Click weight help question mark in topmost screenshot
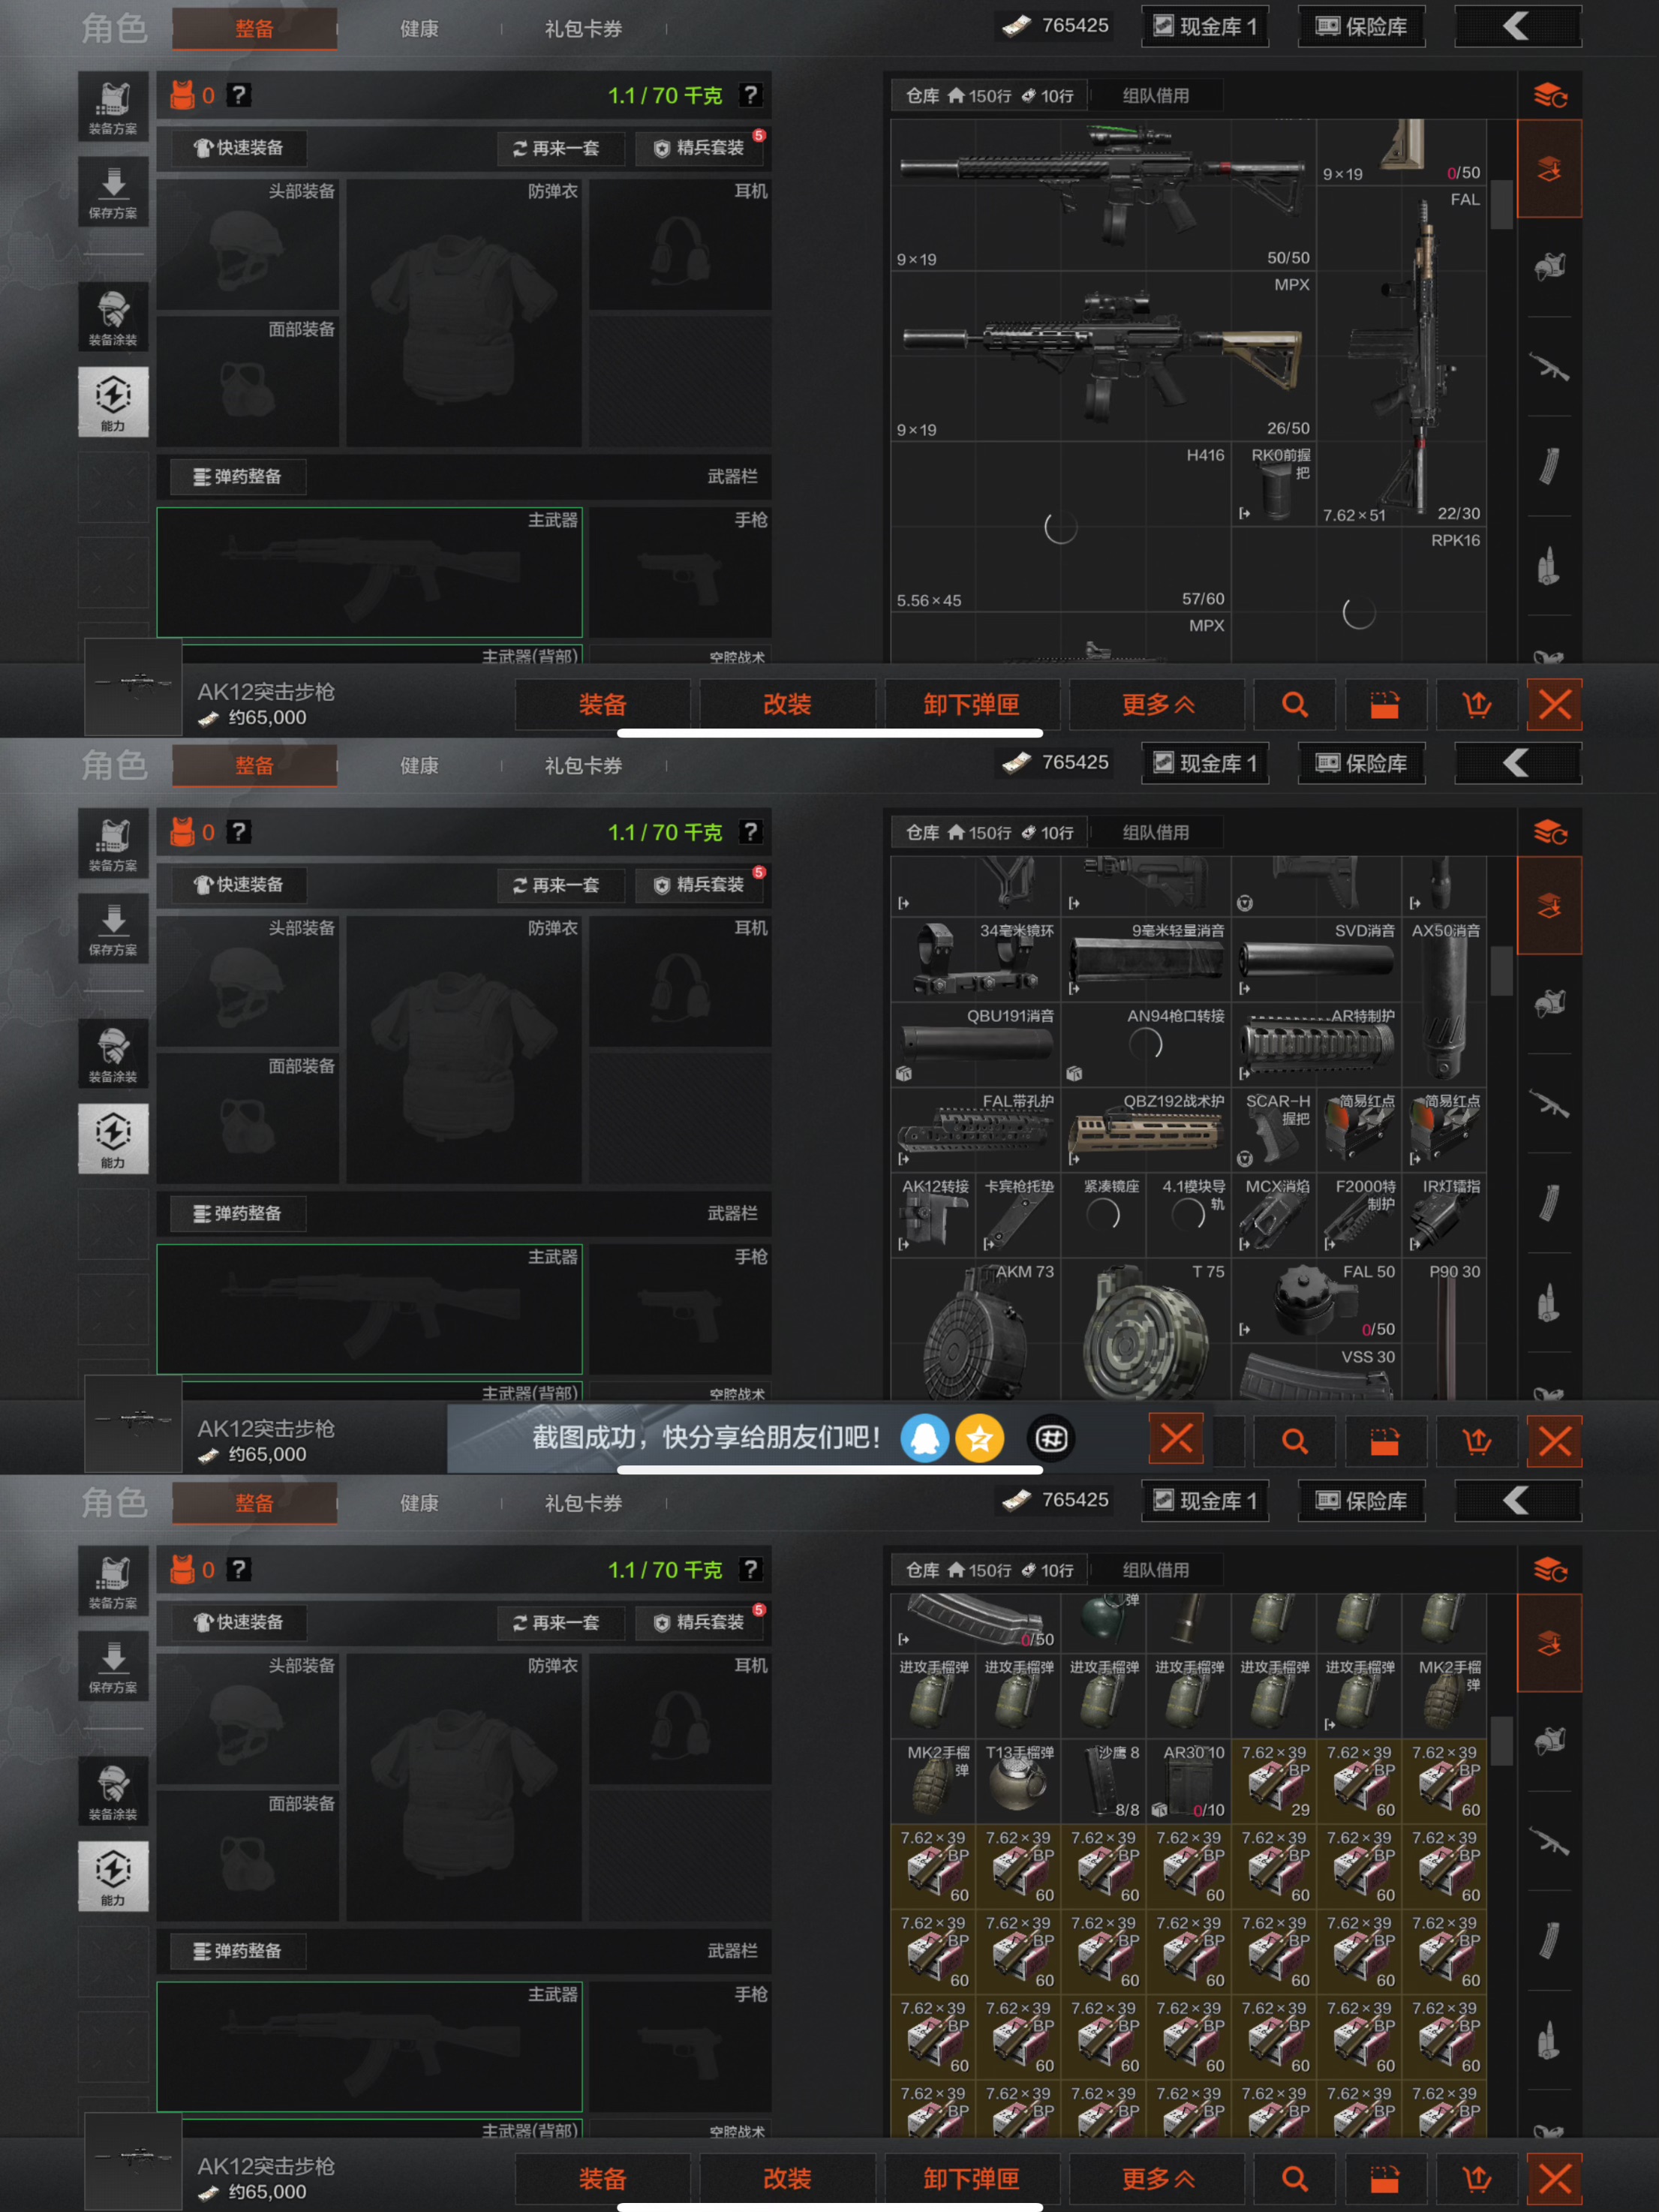Screen dimensions: 1659x2212 750,95
